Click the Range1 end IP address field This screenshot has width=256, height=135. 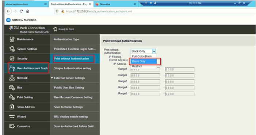pyautogui.click(x=180, y=69)
